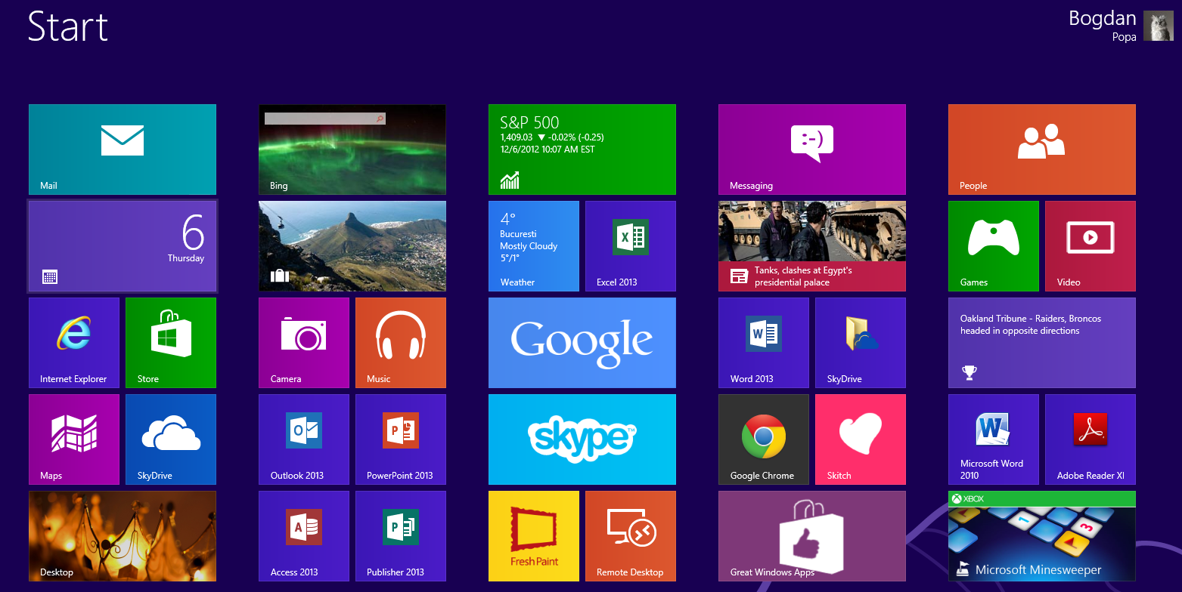Launch Word 2013
The width and height of the screenshot is (1182, 592).
(764, 343)
